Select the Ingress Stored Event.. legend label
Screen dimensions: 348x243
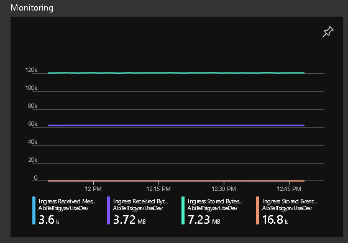tap(290, 201)
